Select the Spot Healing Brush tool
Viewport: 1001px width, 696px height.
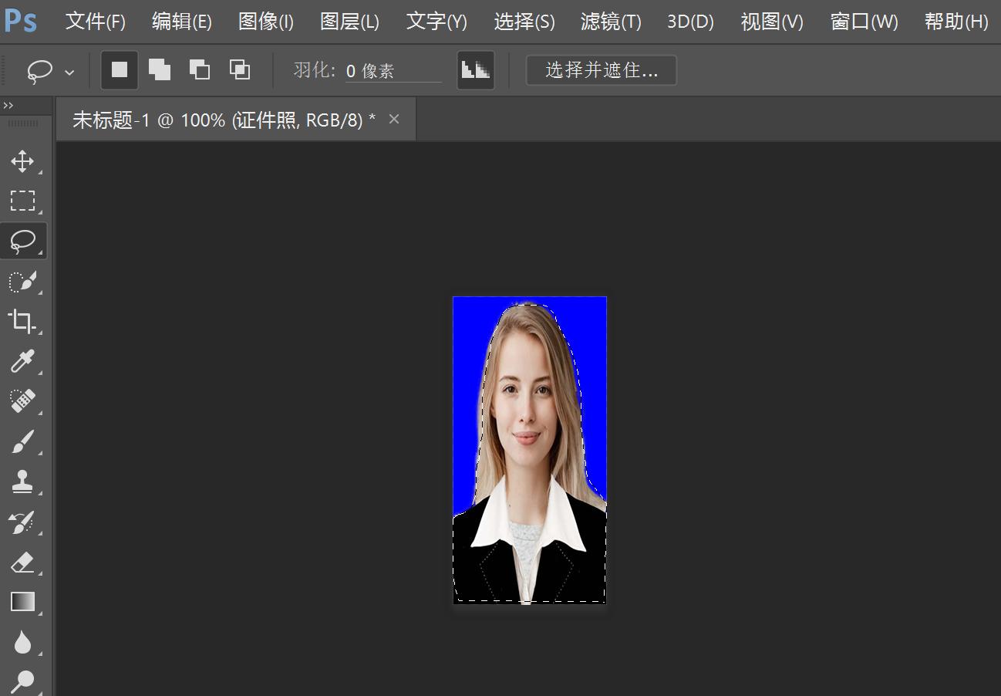(x=23, y=402)
